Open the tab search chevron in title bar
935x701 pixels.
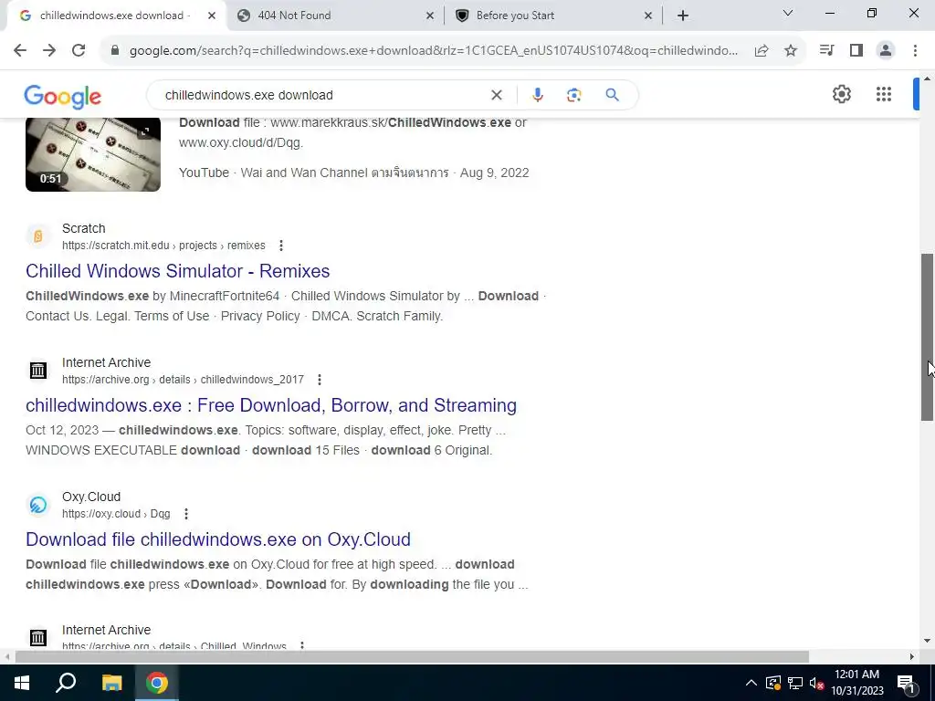coord(788,13)
